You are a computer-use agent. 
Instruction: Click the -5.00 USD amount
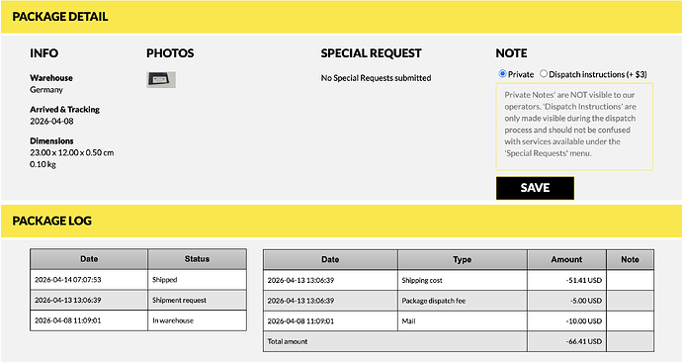pos(586,301)
